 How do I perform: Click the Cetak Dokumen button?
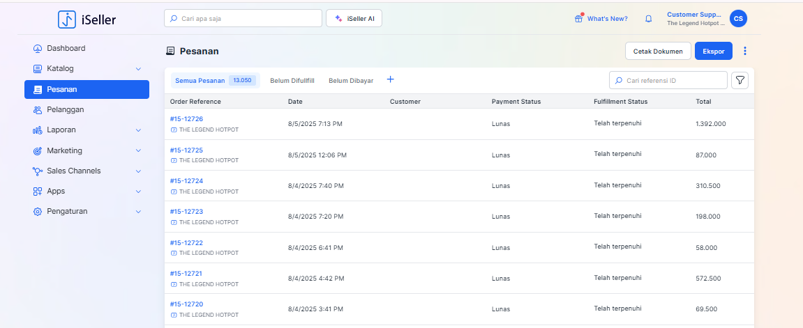click(658, 51)
